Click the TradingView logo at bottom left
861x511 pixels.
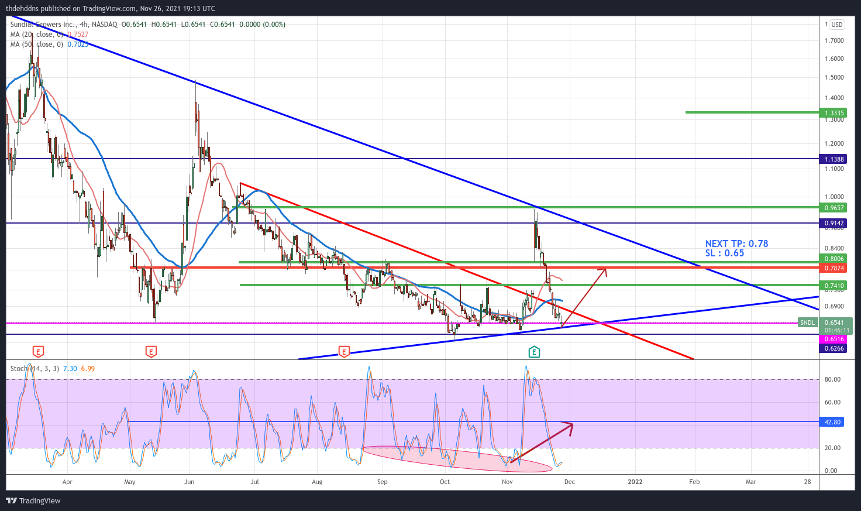[33, 500]
